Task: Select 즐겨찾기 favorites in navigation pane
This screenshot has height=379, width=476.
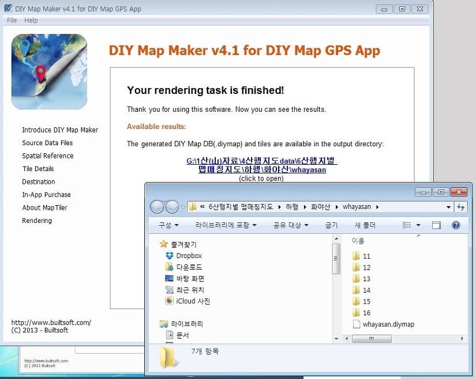Action: click(178, 244)
